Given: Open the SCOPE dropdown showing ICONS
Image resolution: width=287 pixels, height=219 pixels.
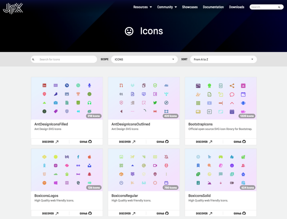Looking at the screenshot, I should coord(144,59).
